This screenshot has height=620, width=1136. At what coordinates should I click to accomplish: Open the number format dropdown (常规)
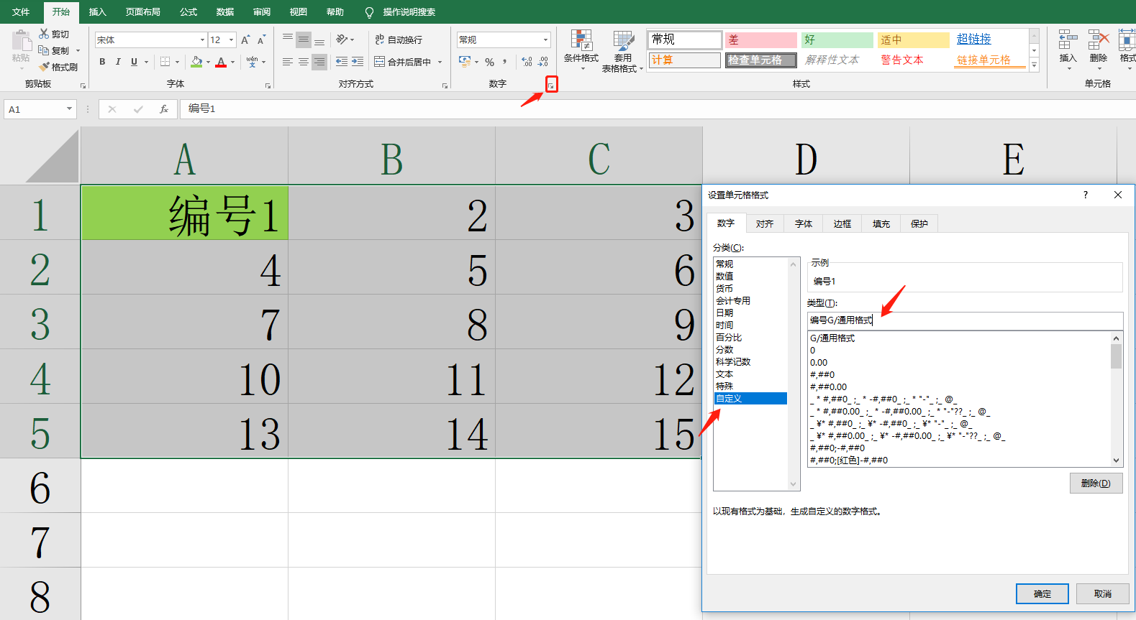click(x=545, y=40)
